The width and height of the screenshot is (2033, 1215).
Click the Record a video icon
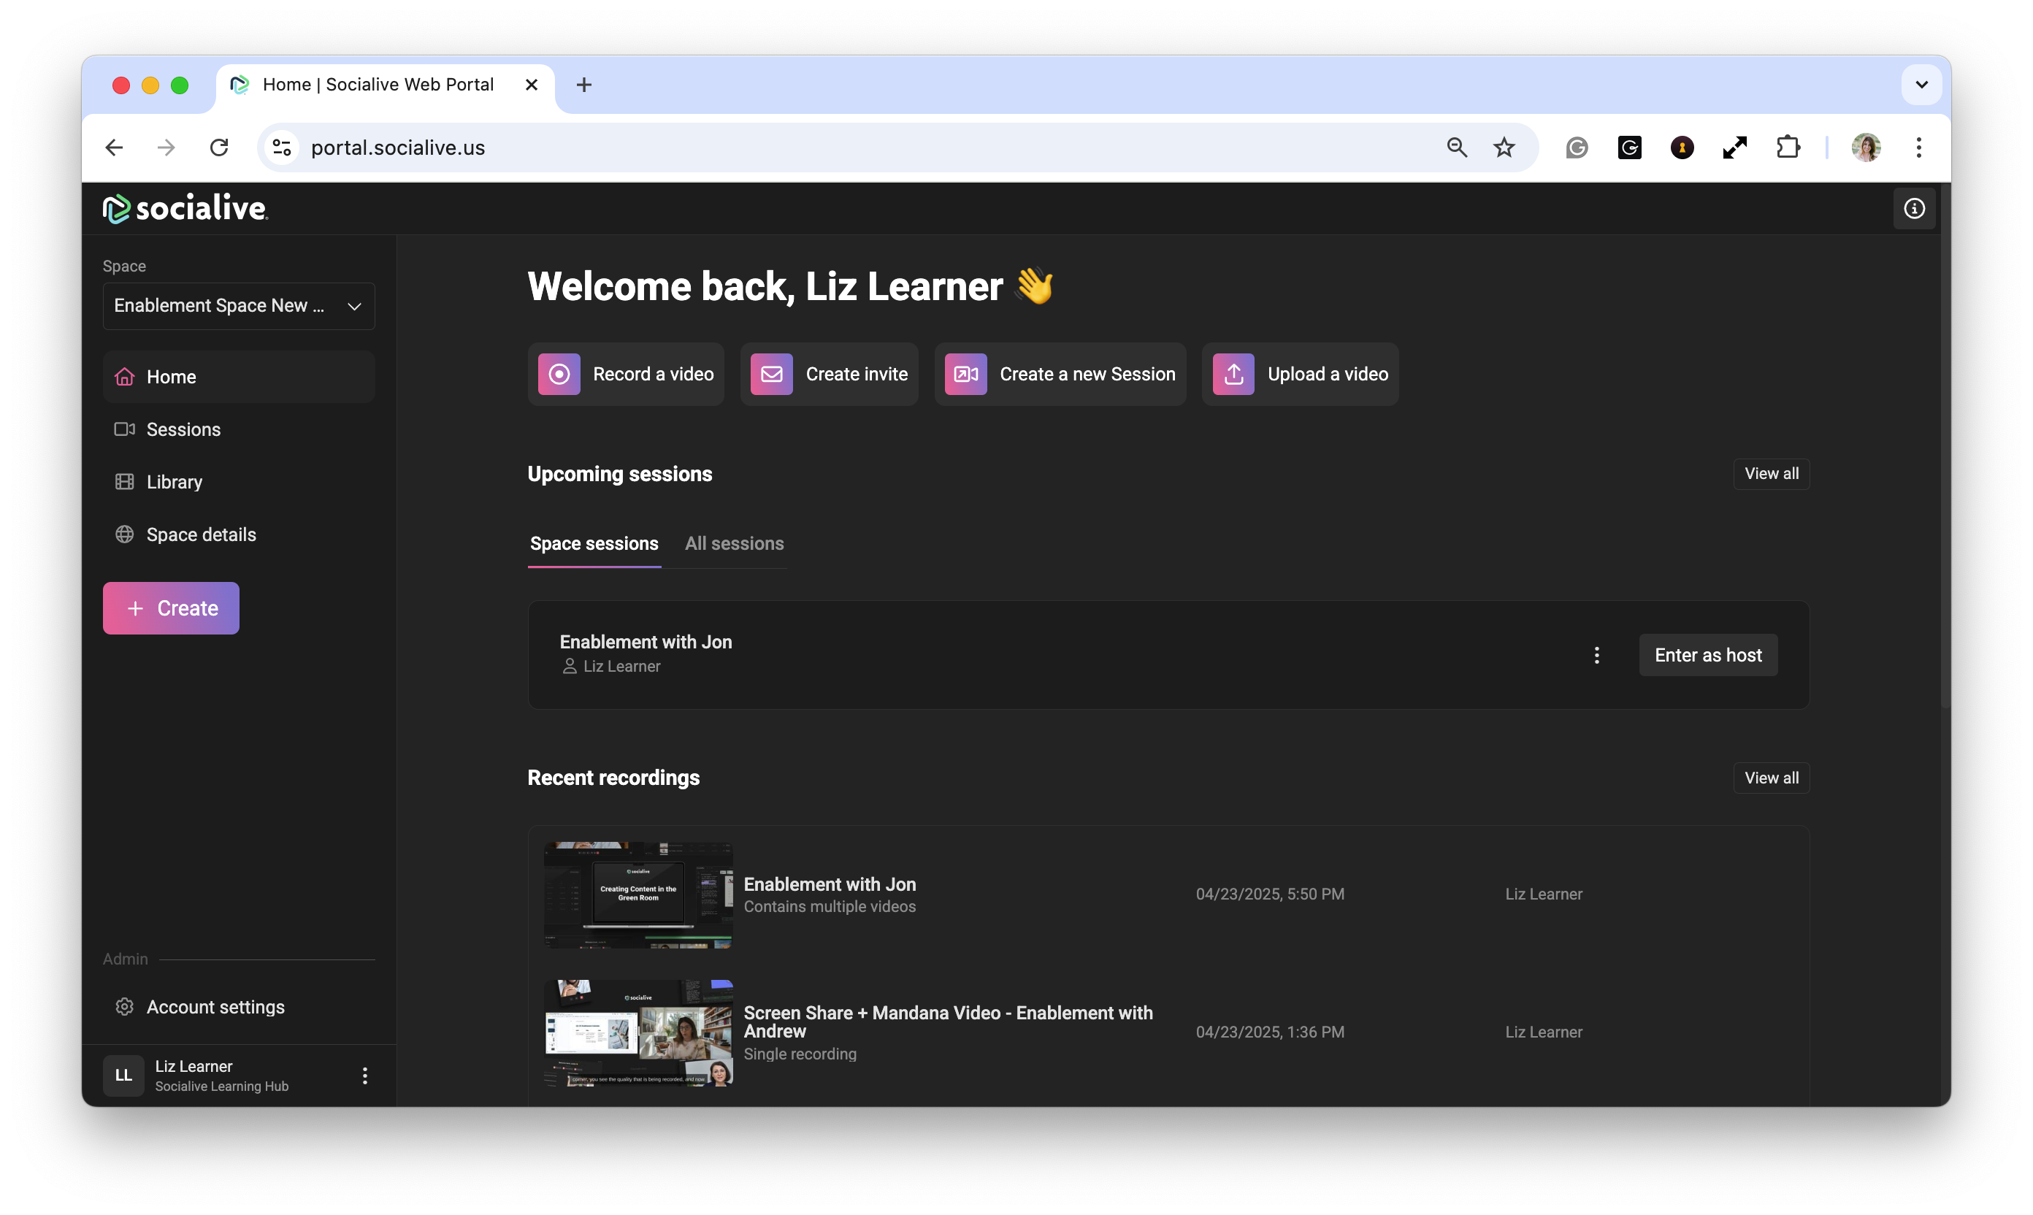[x=559, y=374]
